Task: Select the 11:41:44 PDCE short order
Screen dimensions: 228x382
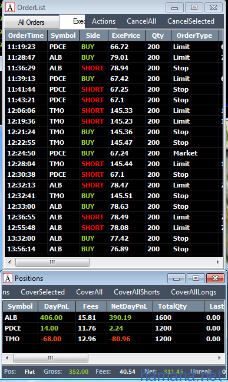Action: 114,89
